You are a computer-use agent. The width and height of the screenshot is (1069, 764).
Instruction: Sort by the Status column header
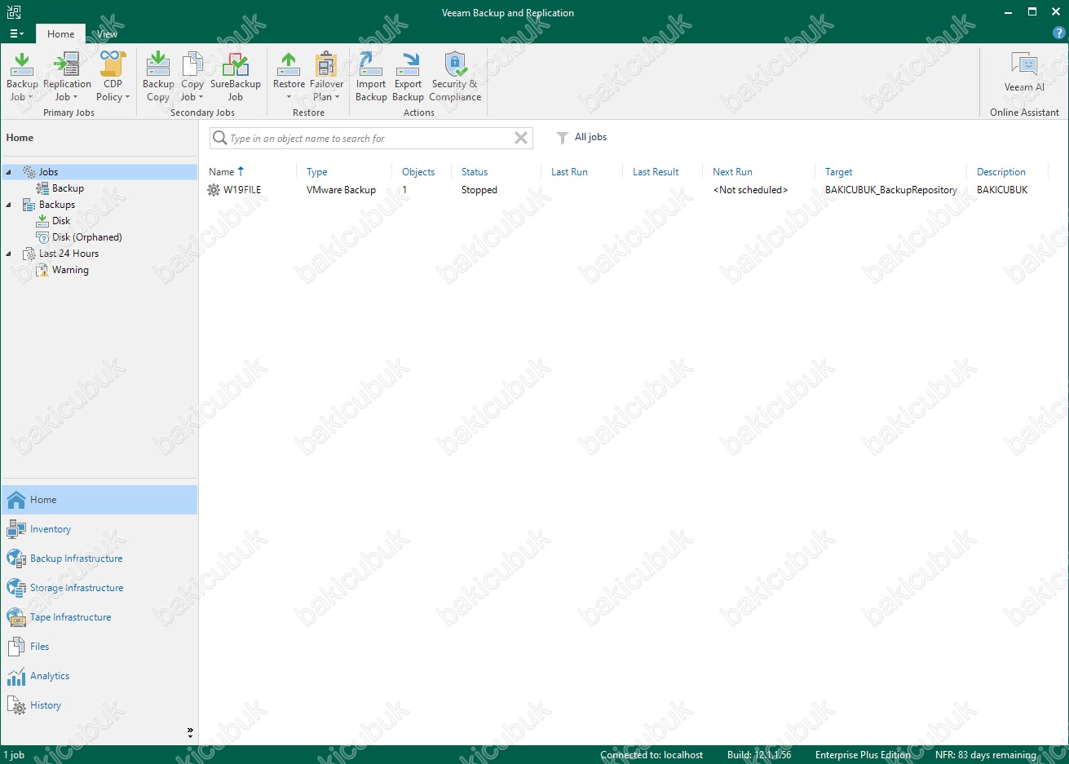coord(475,172)
